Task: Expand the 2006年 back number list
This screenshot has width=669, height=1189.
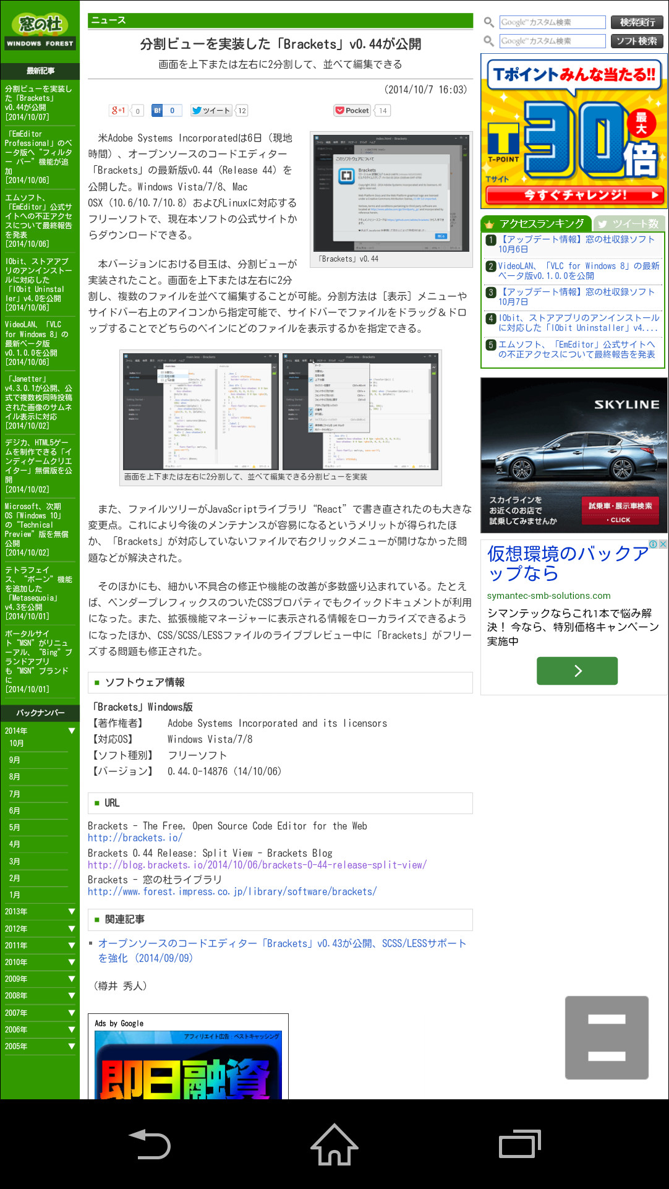Action: [x=40, y=1029]
